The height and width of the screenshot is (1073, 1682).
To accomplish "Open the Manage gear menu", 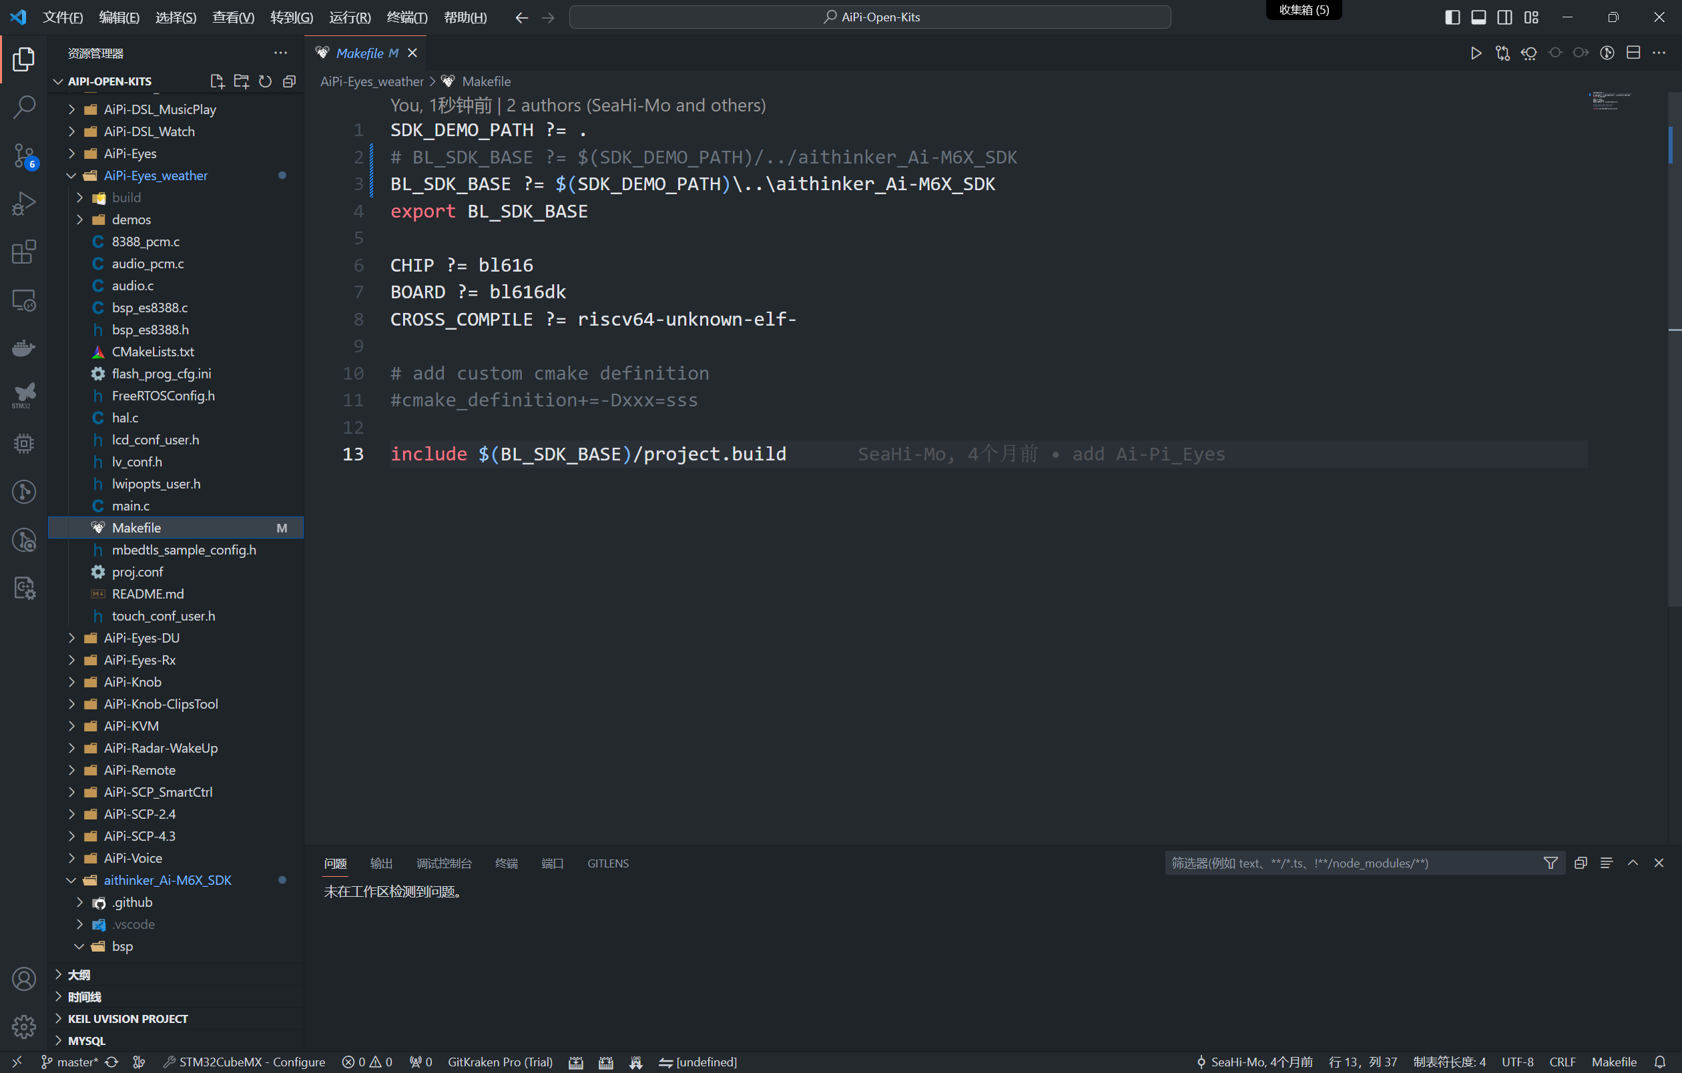I will (24, 1026).
